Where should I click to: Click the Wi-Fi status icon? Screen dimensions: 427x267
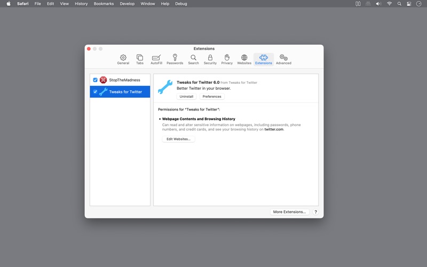pos(390,4)
